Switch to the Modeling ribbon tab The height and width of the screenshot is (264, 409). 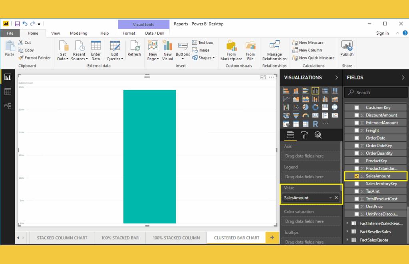point(78,33)
